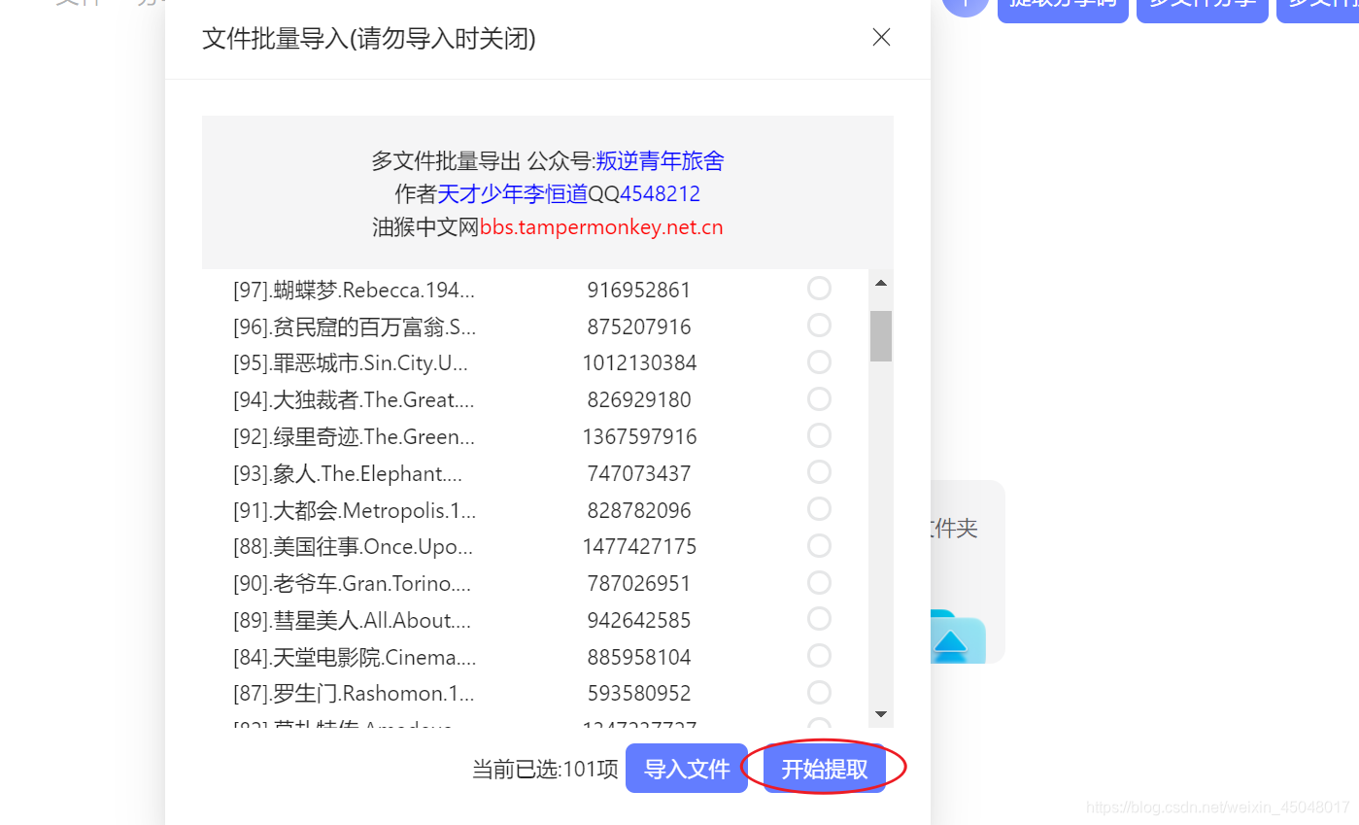
Task: Click file name [88].美国往事.Once.Upo...
Action: (x=354, y=547)
